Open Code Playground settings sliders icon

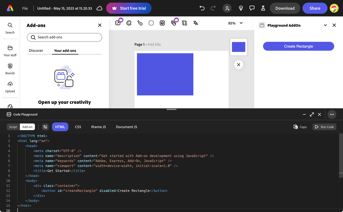pos(45,127)
